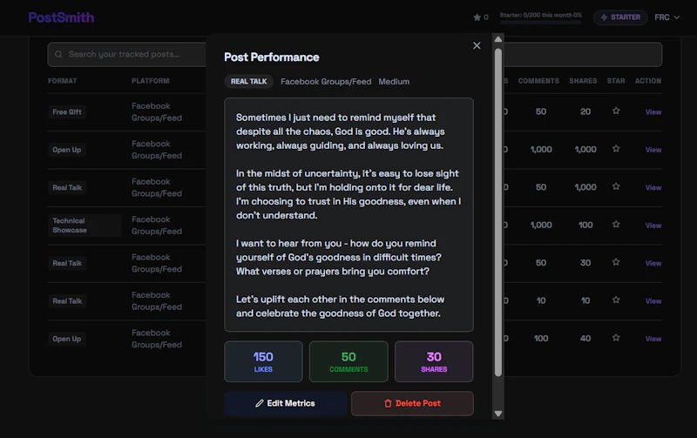This screenshot has width=697, height=438.
Task: Click the Edit Metrics button
Action: point(286,403)
